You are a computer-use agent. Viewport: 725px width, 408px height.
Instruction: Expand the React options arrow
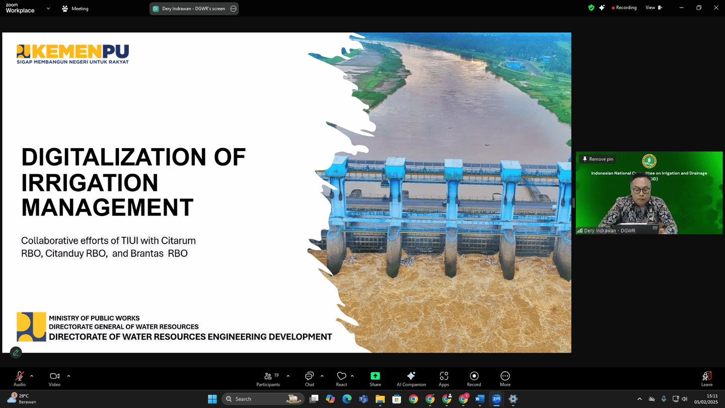tap(352, 376)
